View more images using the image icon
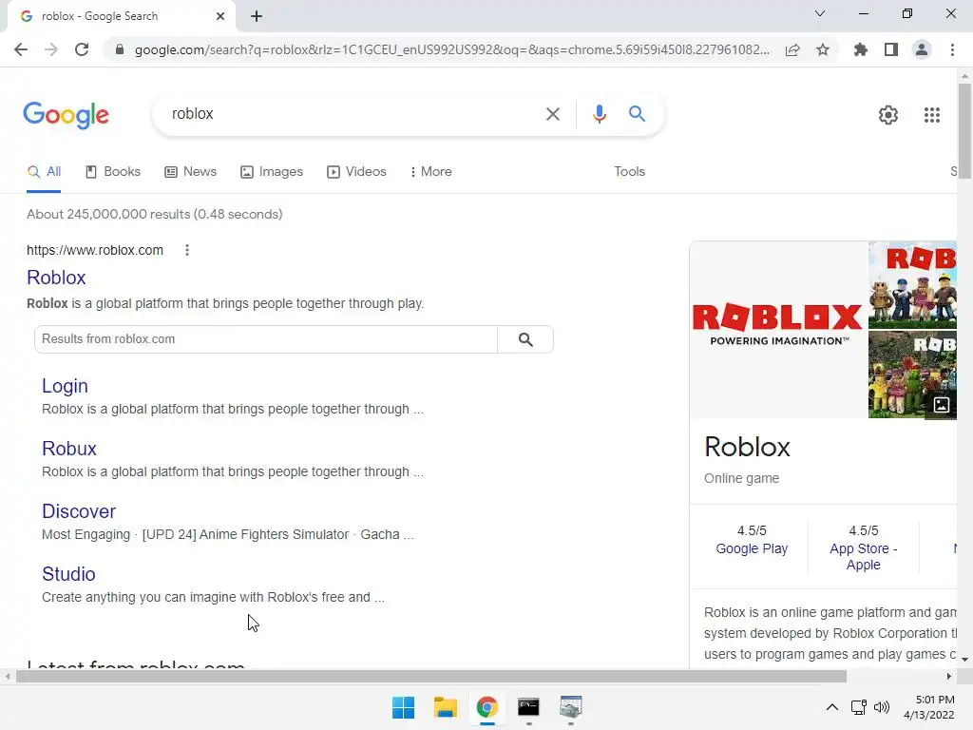This screenshot has height=730, width=973. click(941, 405)
